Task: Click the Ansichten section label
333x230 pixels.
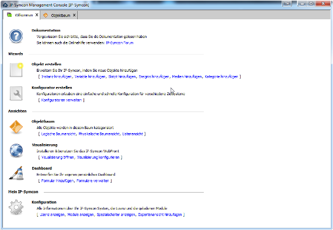Action: pyautogui.click(x=18, y=111)
